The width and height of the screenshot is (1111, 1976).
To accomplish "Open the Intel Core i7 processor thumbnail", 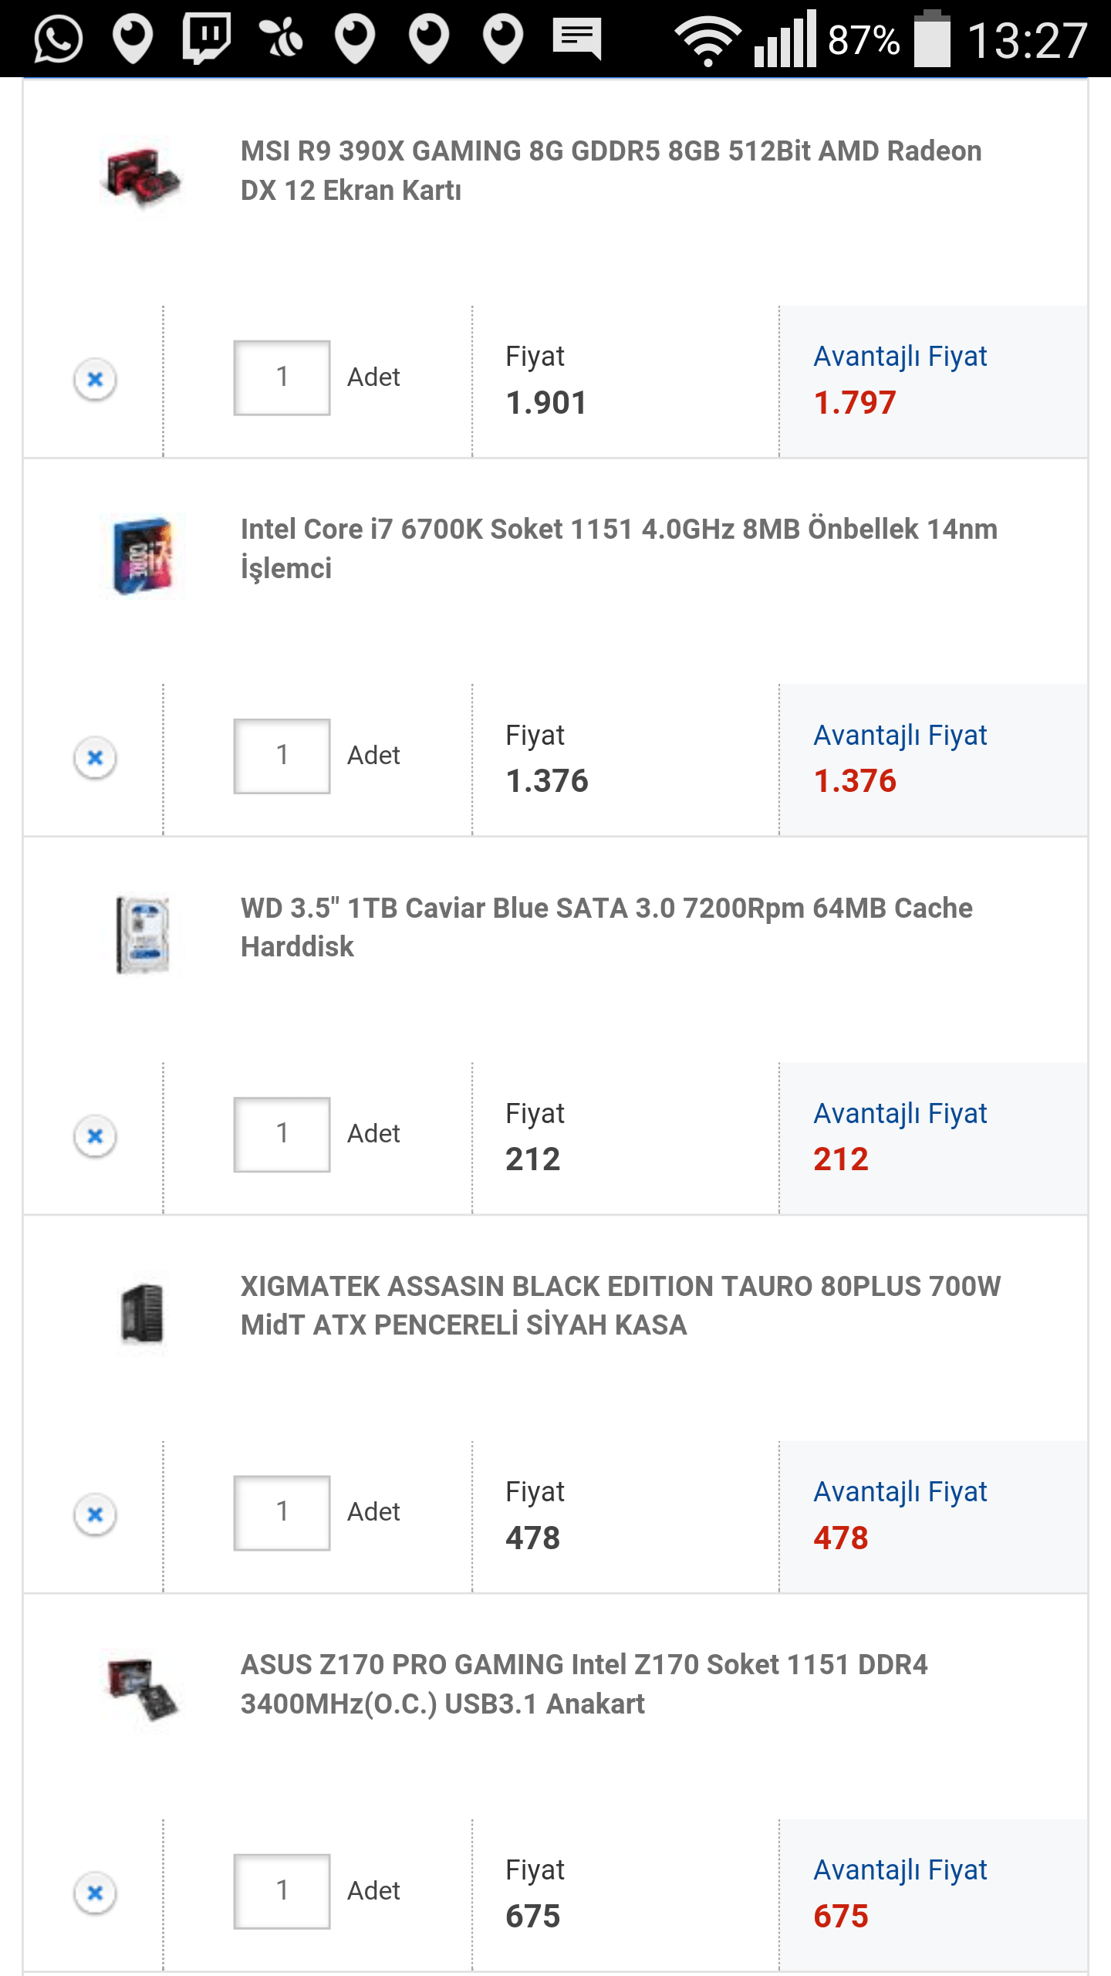I will click(141, 556).
